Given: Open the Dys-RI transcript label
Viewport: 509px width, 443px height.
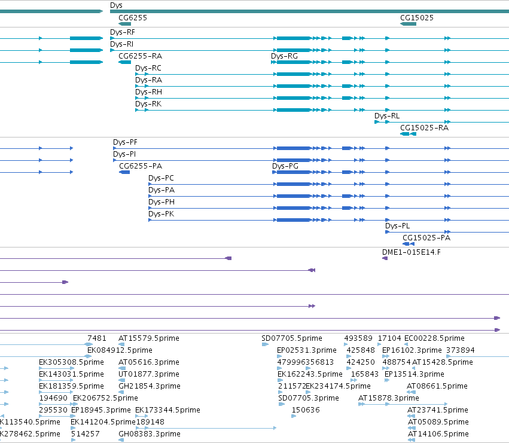Looking at the screenshot, I should pos(122,44).
